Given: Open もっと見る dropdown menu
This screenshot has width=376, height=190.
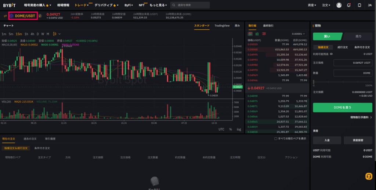Looking at the screenshot, I should pos(158,5).
